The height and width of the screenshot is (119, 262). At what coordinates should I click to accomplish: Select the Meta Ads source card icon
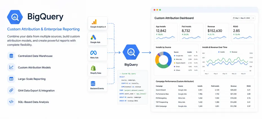[x=94, y=53]
